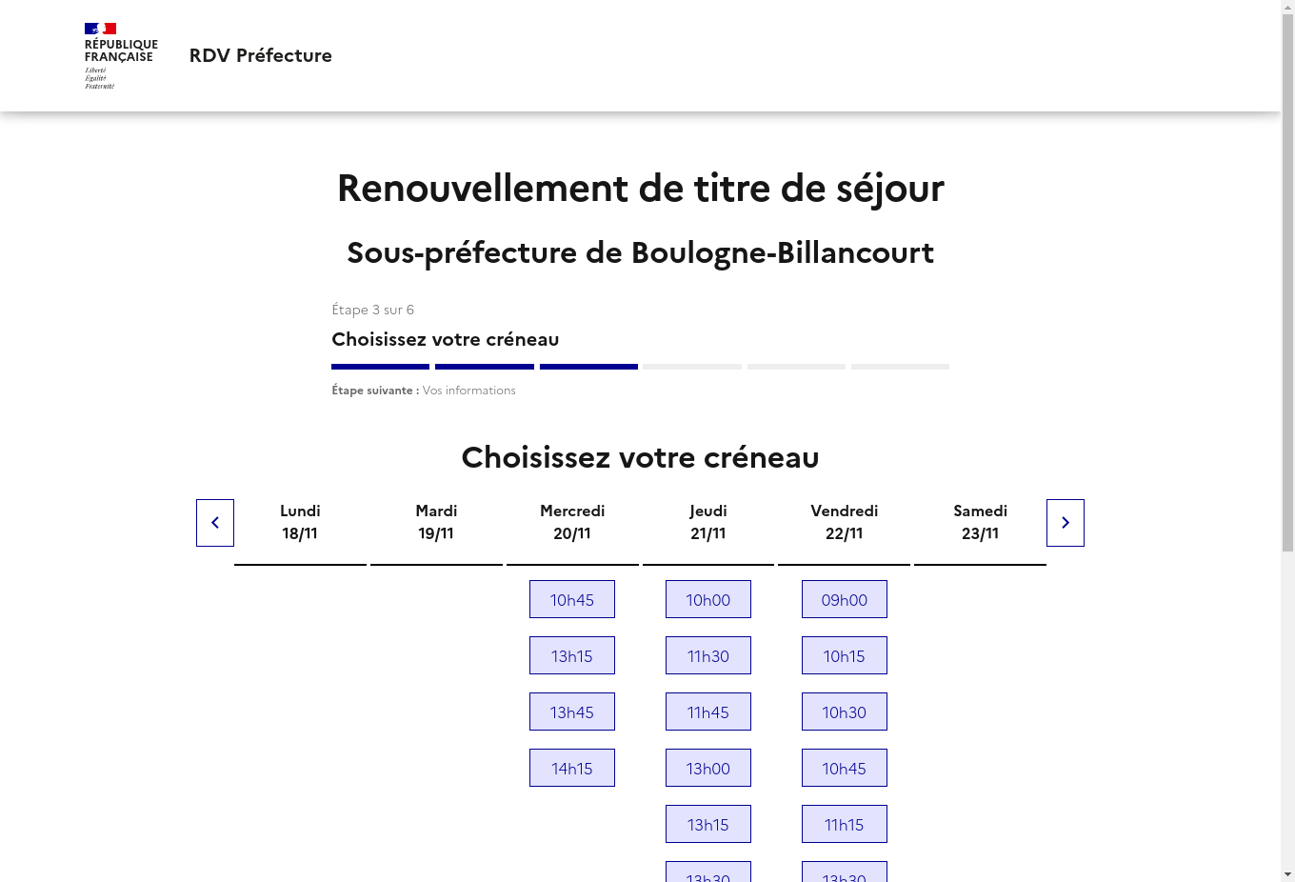Select the Jeudi 11h30 slot
The width and height of the screenshot is (1295, 882).
click(708, 655)
